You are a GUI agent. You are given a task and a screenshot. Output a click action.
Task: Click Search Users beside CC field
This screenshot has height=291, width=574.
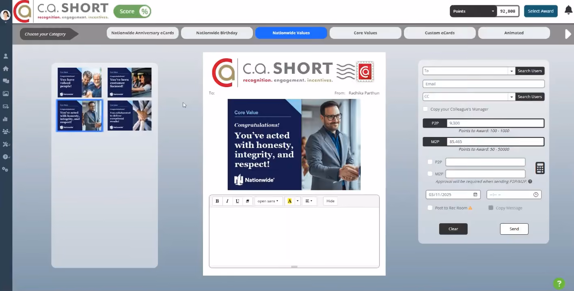[x=530, y=97]
